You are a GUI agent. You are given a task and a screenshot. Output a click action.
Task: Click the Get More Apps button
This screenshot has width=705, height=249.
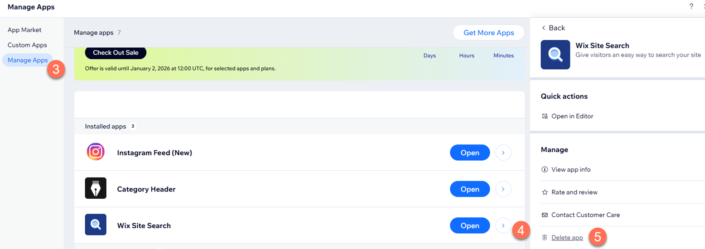(x=488, y=33)
